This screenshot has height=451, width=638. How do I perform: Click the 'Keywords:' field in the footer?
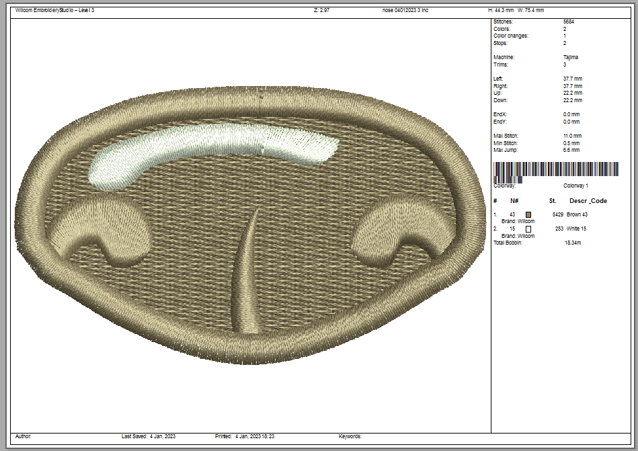point(350,436)
